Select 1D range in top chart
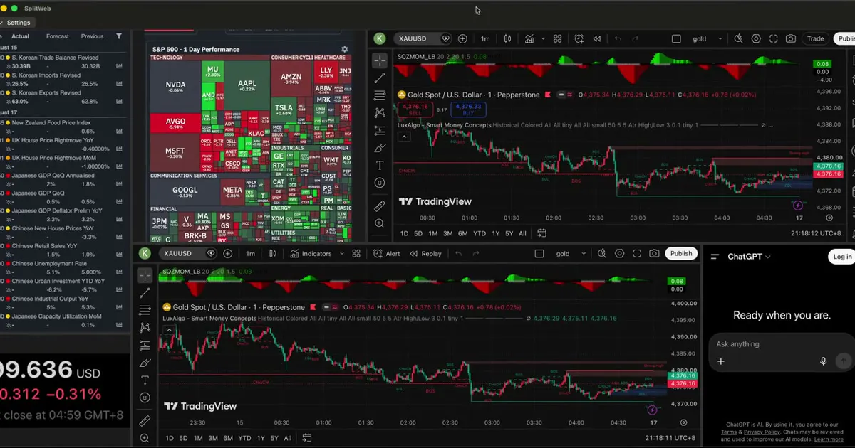Viewport: 855px width, 448px height. (x=404, y=233)
